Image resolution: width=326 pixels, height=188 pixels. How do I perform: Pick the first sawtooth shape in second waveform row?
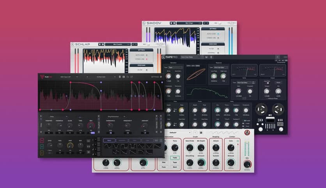click(x=116, y=152)
